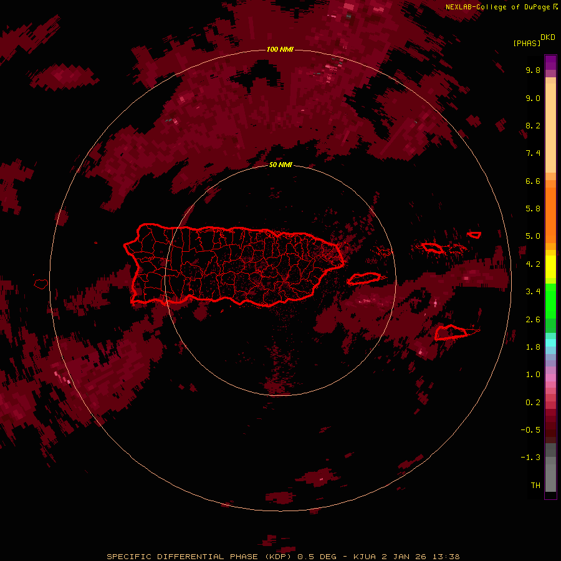This screenshot has width=561, height=561.
Task: Select the 5.0 value on color scale
Action: pyautogui.click(x=533, y=236)
